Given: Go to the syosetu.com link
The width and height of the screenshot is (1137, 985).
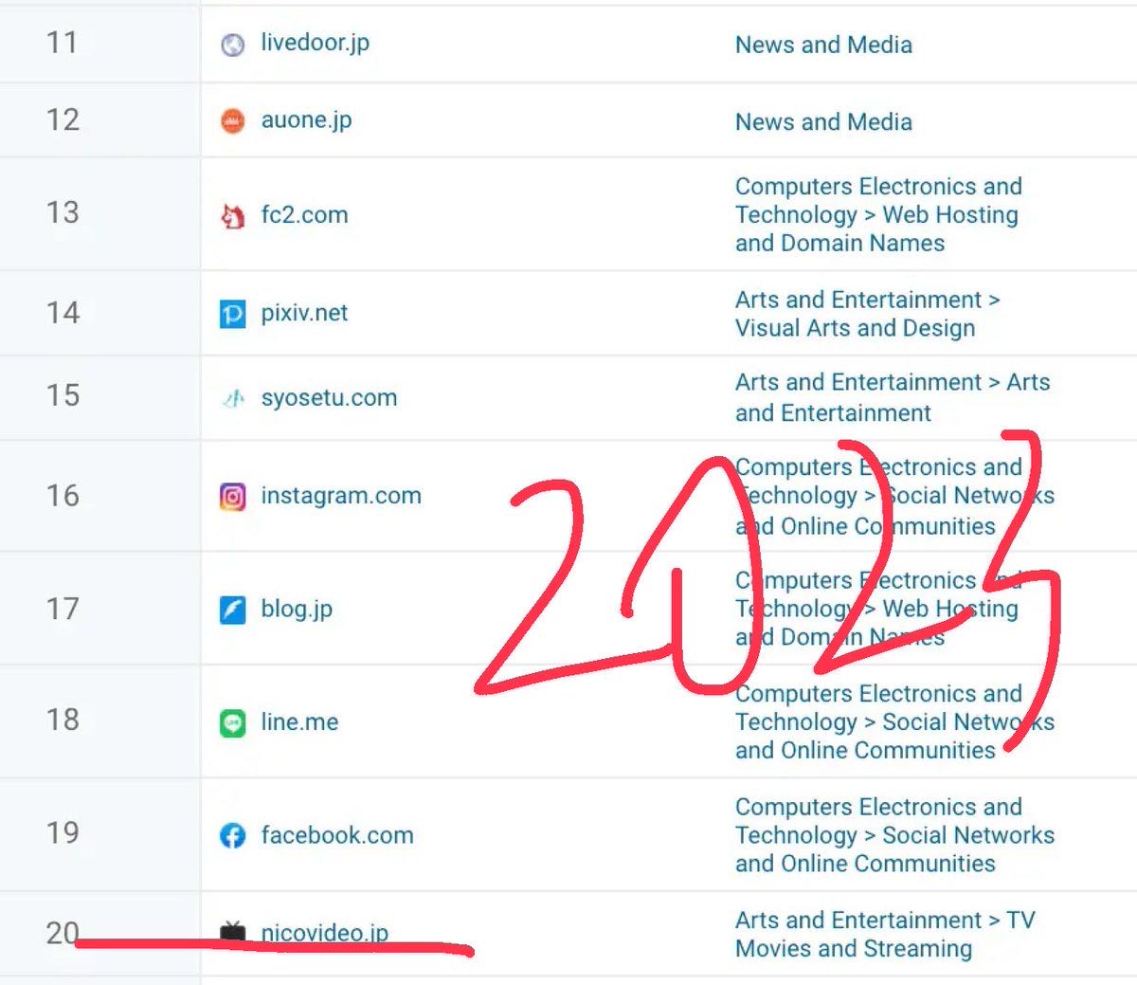Looking at the screenshot, I should click(329, 398).
